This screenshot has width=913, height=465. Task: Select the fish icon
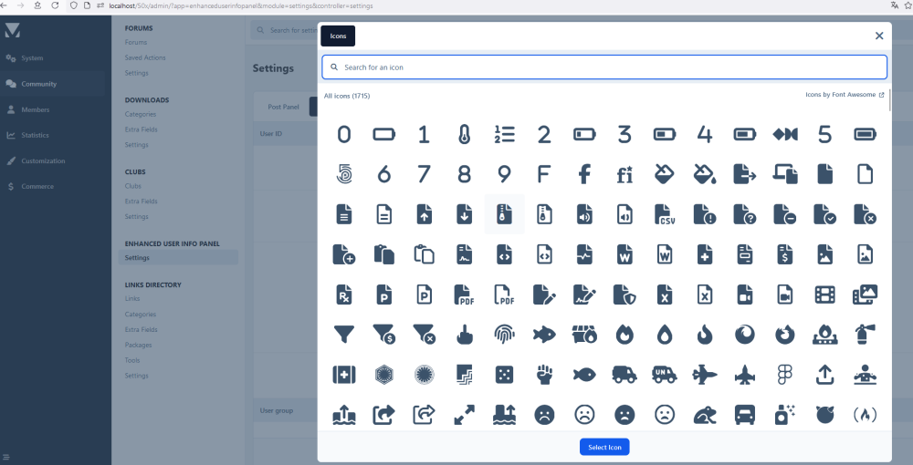coord(584,375)
